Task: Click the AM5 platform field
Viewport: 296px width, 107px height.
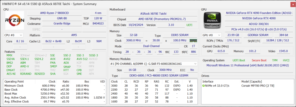Action: (74, 35)
